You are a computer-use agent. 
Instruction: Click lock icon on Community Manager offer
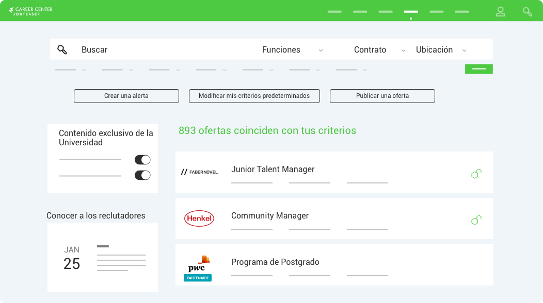(476, 220)
